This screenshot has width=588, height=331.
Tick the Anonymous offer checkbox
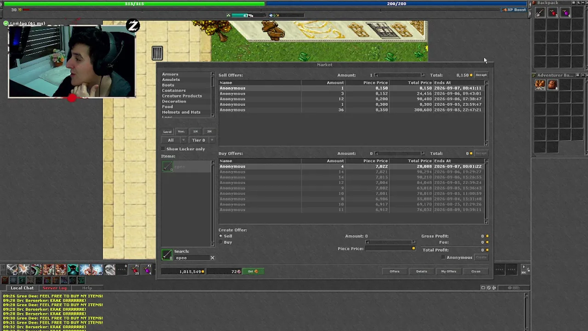(x=443, y=257)
